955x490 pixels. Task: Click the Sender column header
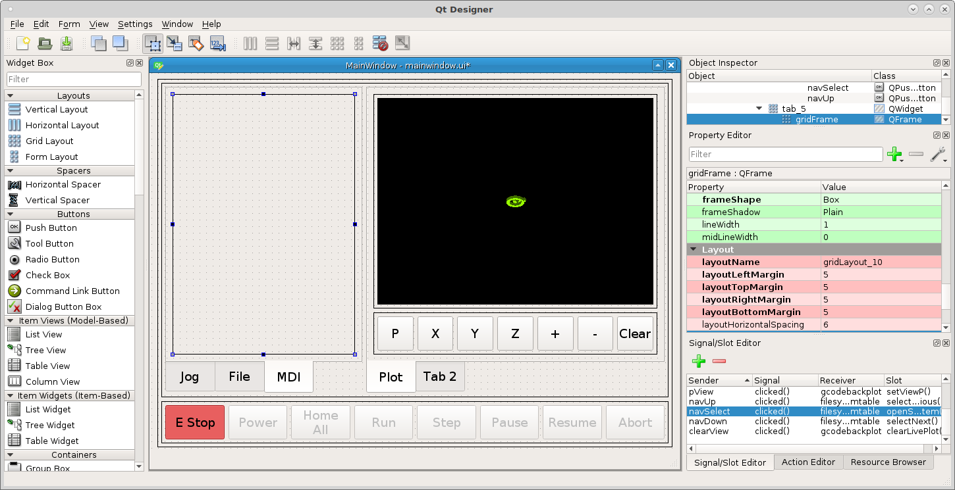pos(719,380)
